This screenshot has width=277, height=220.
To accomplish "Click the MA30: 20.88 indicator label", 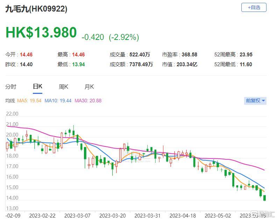I will pyautogui.click(x=88, y=101).
